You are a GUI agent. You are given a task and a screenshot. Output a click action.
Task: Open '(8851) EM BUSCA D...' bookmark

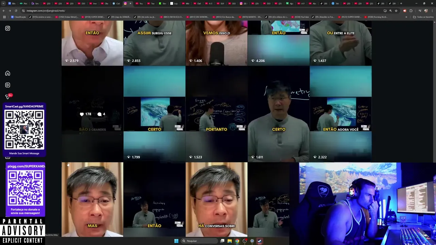(171, 17)
